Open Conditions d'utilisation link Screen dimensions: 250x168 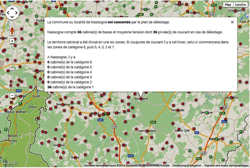click(187, 166)
